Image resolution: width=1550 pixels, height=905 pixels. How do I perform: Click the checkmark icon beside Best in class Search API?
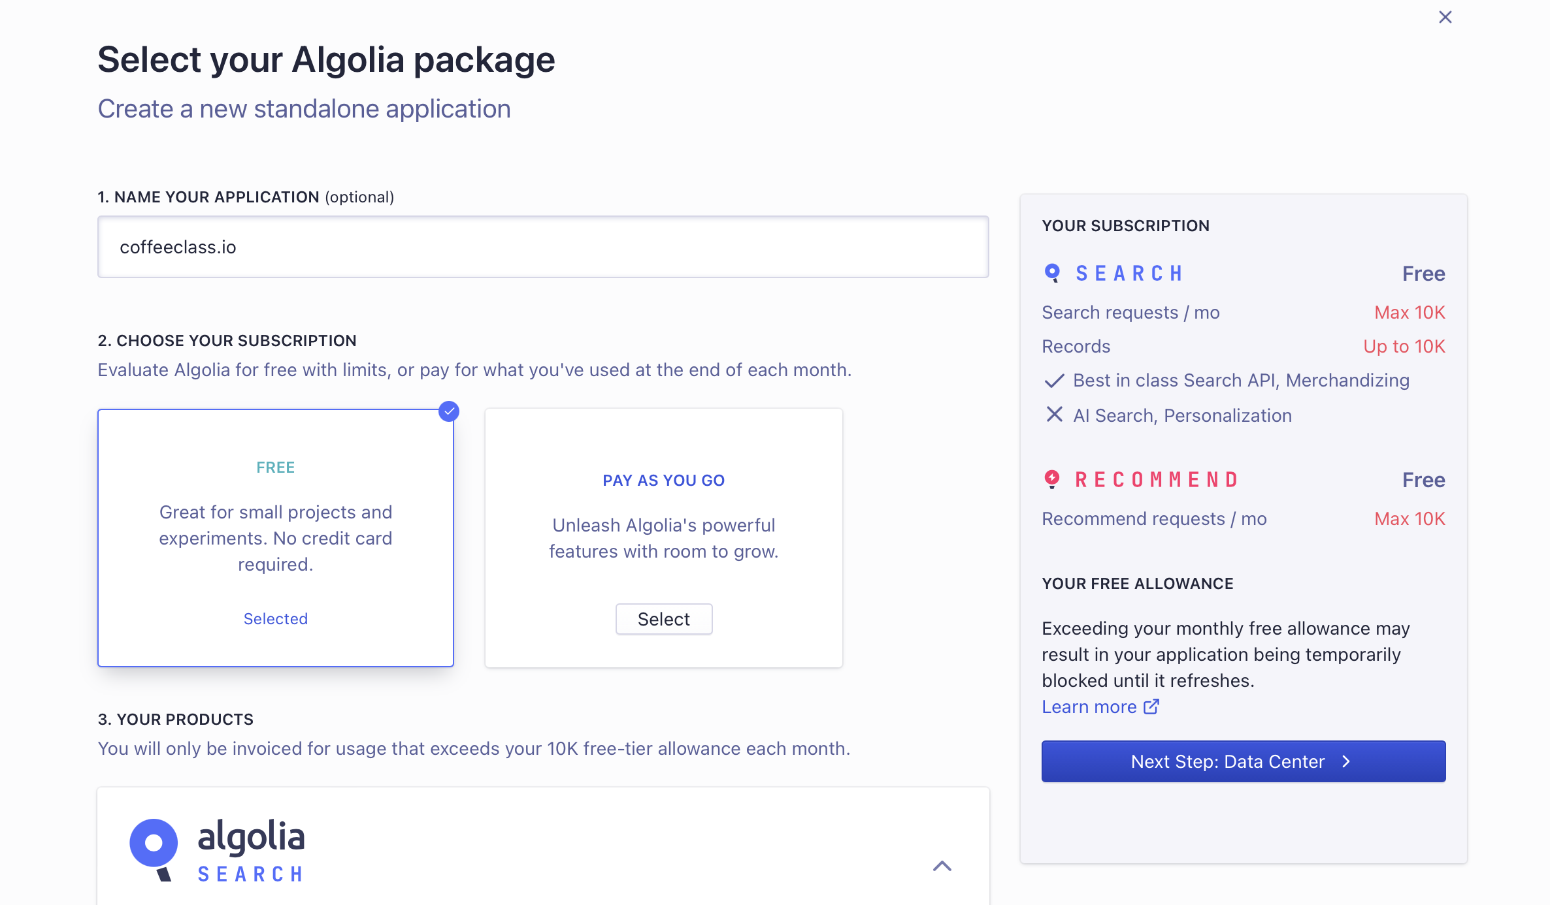coord(1054,381)
